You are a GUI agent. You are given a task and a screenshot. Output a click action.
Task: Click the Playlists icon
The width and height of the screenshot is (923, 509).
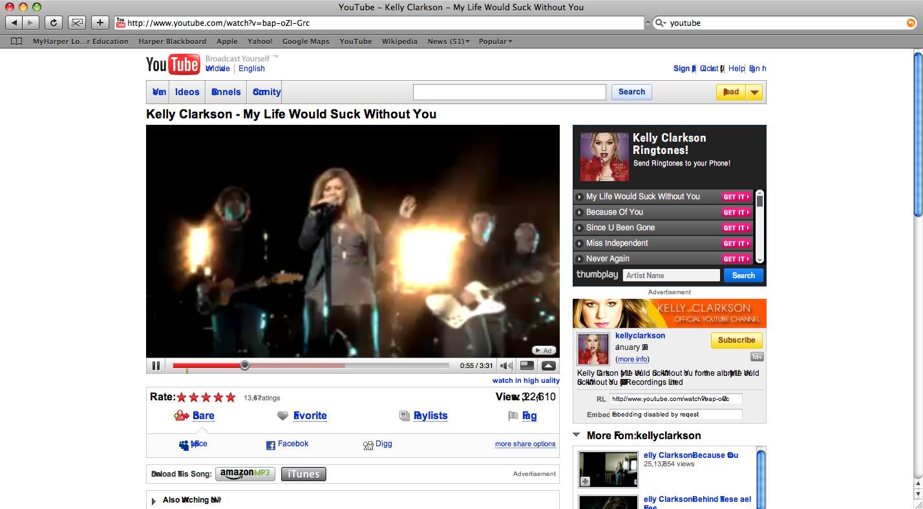pyautogui.click(x=405, y=416)
